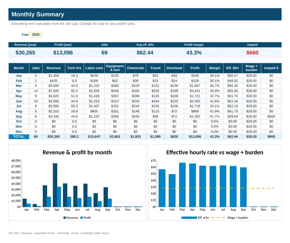This screenshot has width=290, height=243.
Task: Select the Tech hrs column header
Action: point(74,68)
